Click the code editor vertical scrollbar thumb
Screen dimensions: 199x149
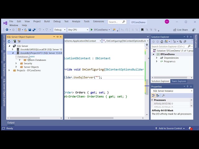point(147,87)
